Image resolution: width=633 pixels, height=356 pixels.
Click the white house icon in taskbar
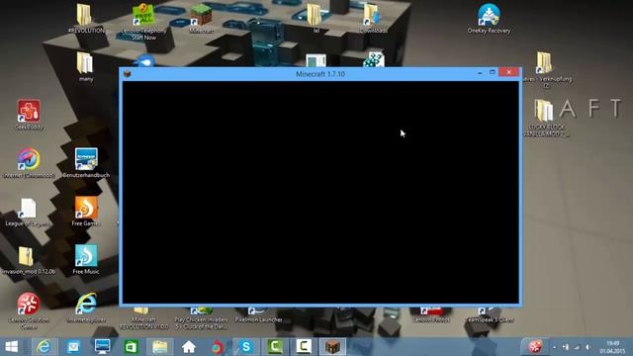coord(189,347)
